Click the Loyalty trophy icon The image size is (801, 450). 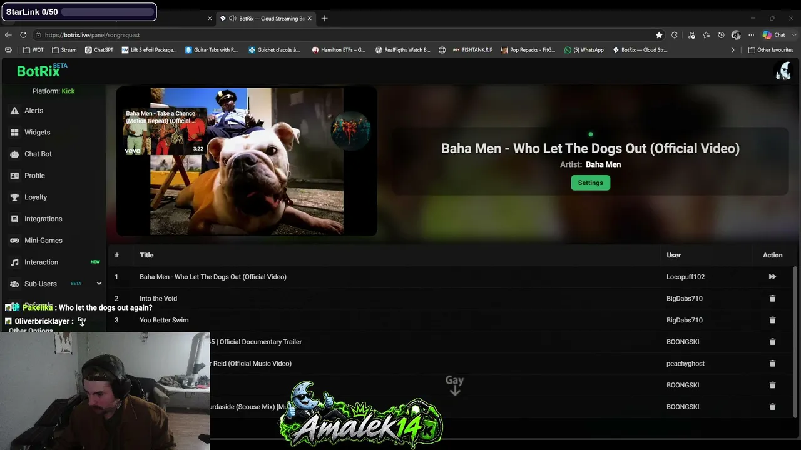(14, 197)
